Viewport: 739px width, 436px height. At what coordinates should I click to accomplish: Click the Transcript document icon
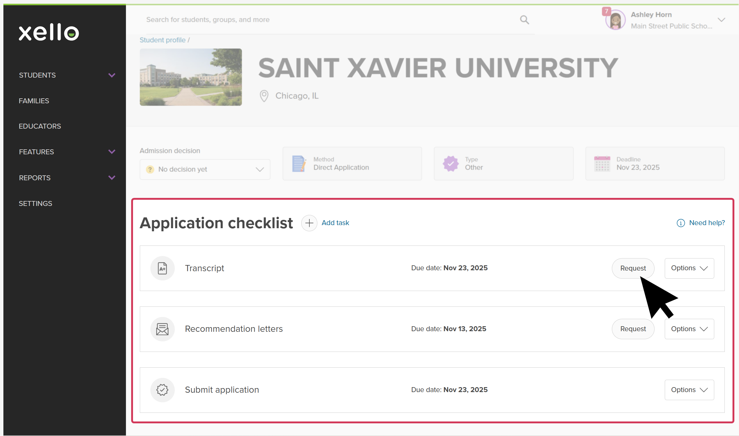[x=162, y=268]
